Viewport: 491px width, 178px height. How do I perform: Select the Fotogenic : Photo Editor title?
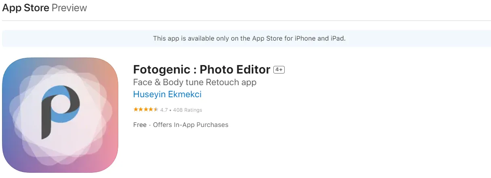tap(201, 70)
